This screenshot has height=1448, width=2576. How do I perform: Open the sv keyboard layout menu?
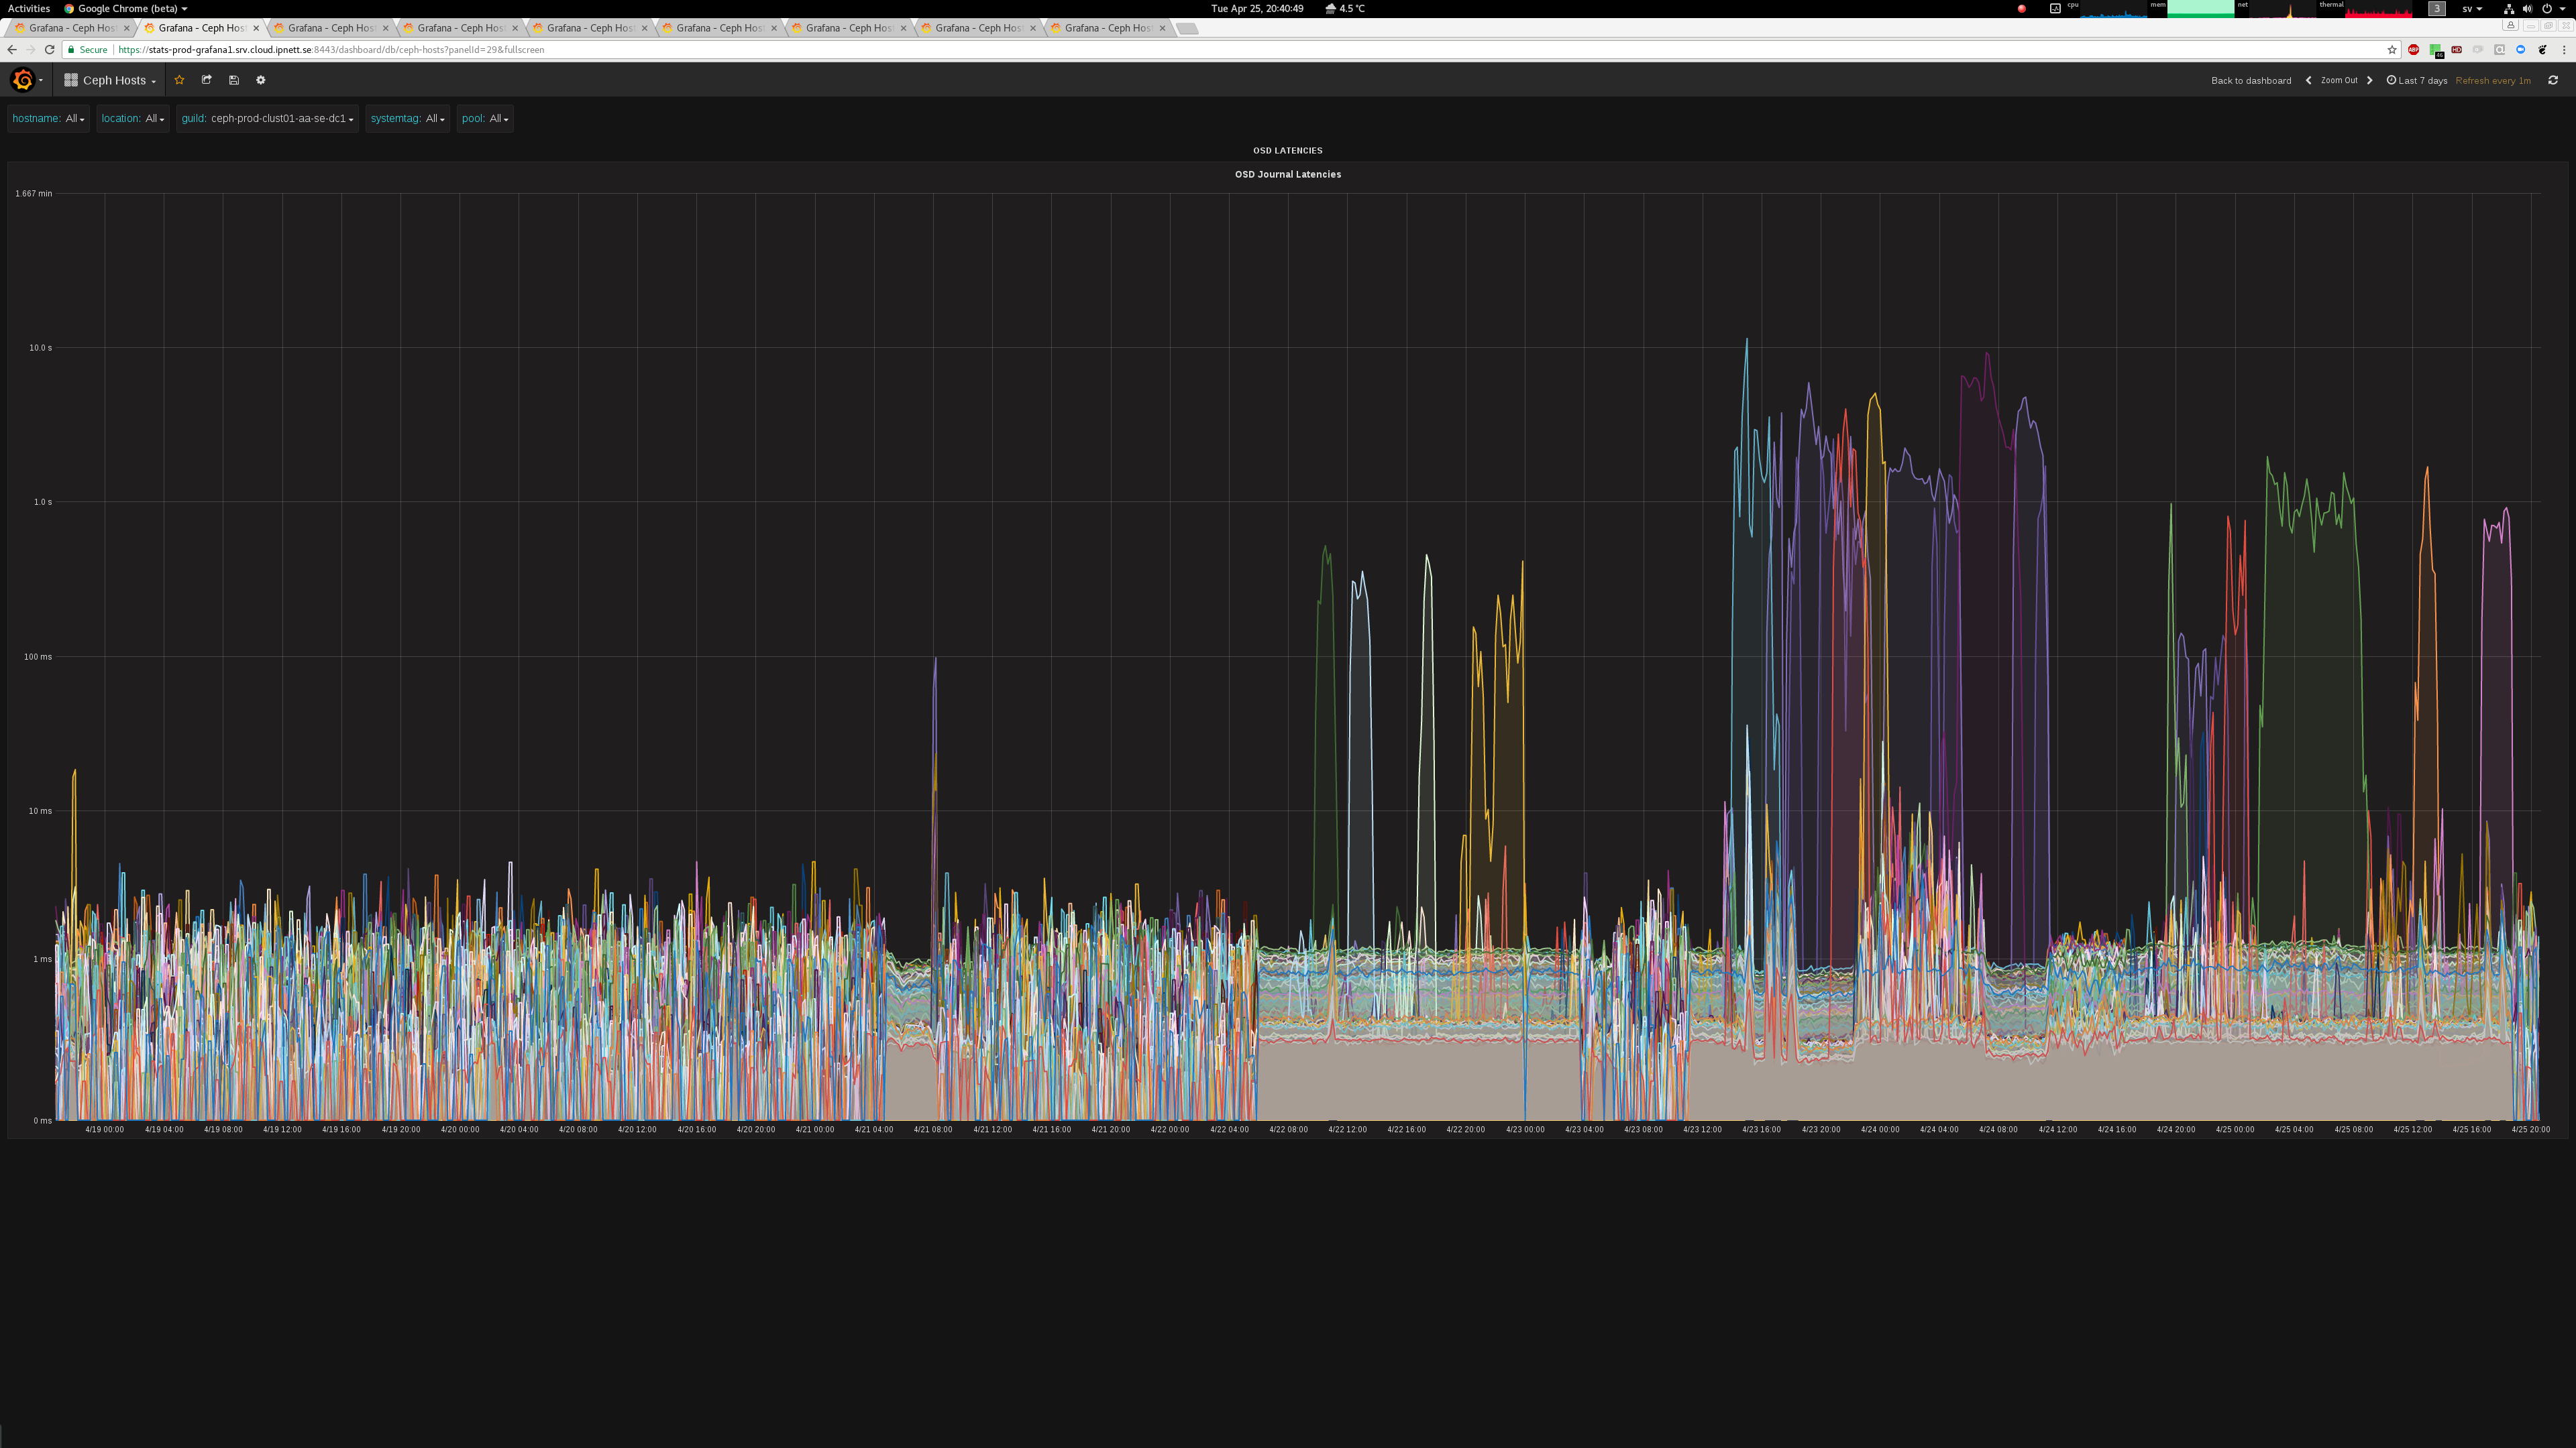[2472, 9]
